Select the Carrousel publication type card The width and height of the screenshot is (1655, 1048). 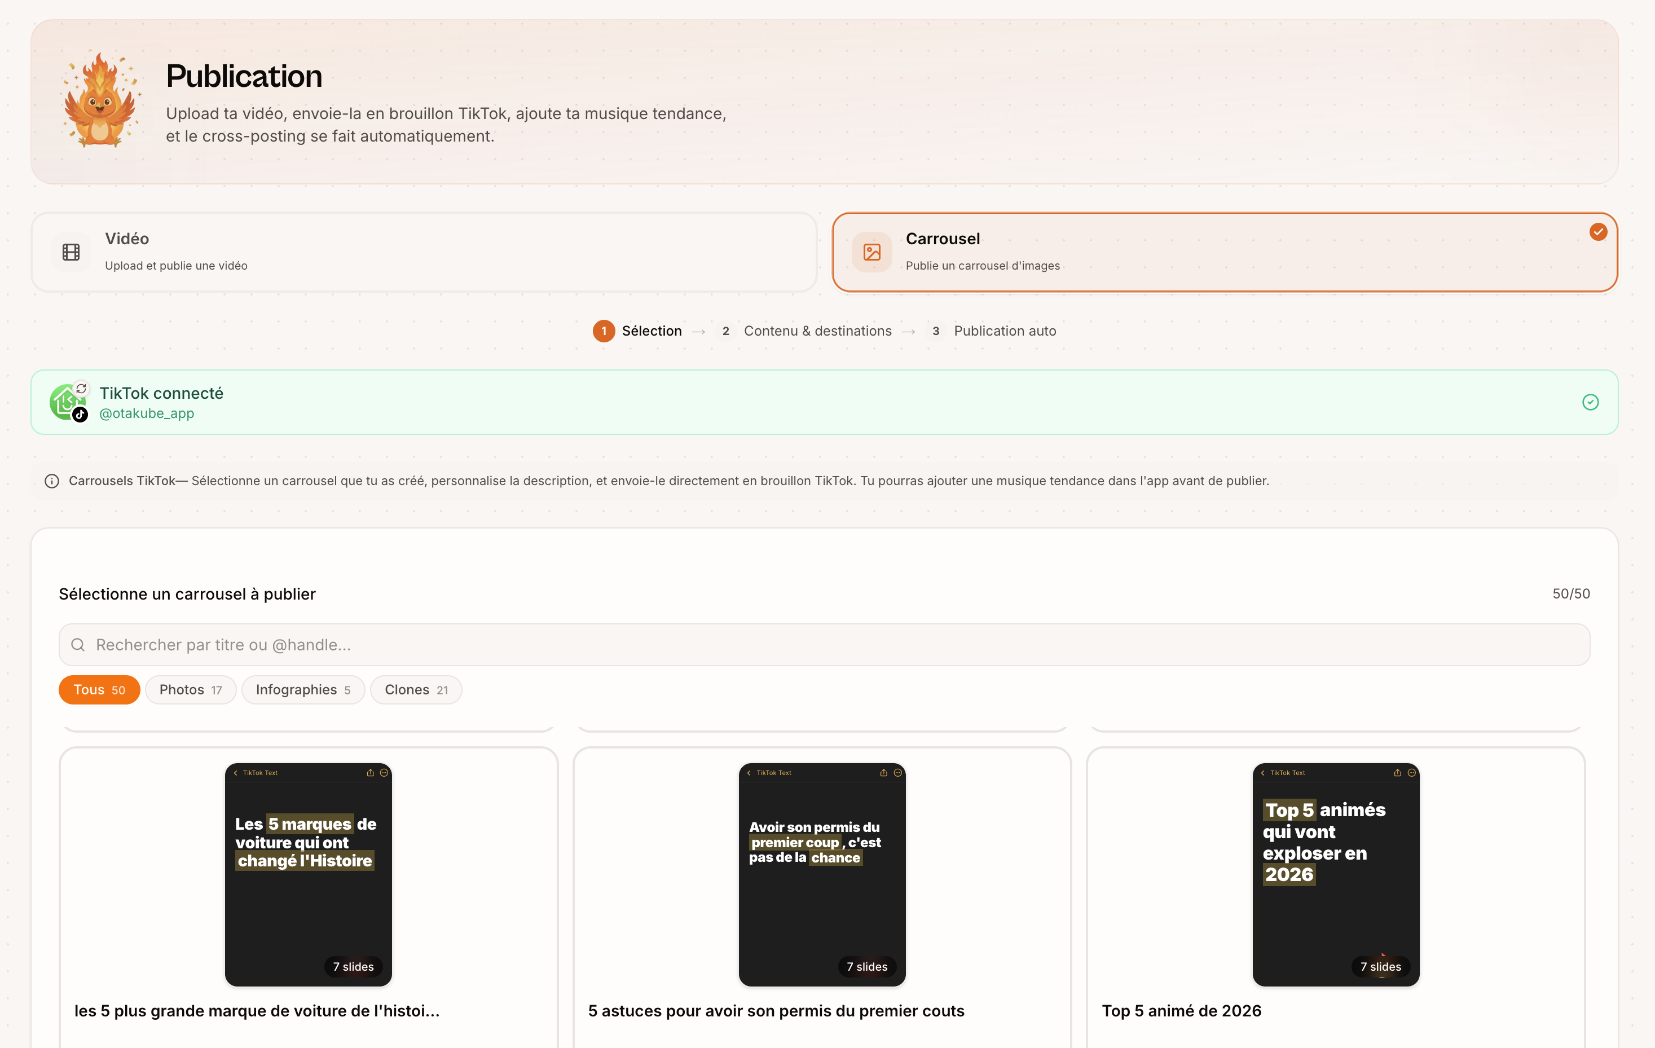(1223, 252)
